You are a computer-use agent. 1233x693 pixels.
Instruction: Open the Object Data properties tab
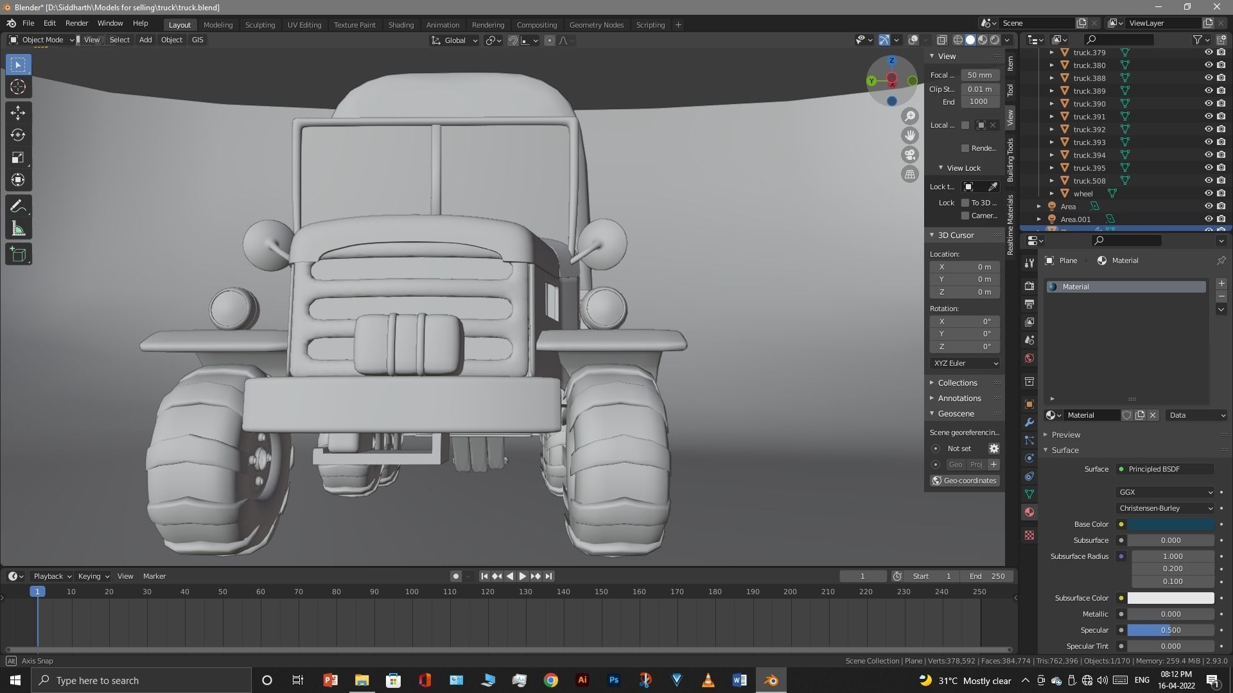pos(1029,494)
